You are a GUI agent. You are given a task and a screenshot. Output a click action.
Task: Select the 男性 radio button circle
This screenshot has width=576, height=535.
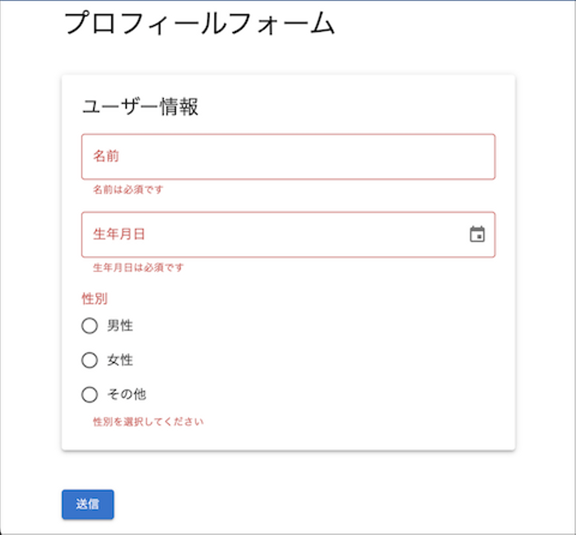click(90, 325)
